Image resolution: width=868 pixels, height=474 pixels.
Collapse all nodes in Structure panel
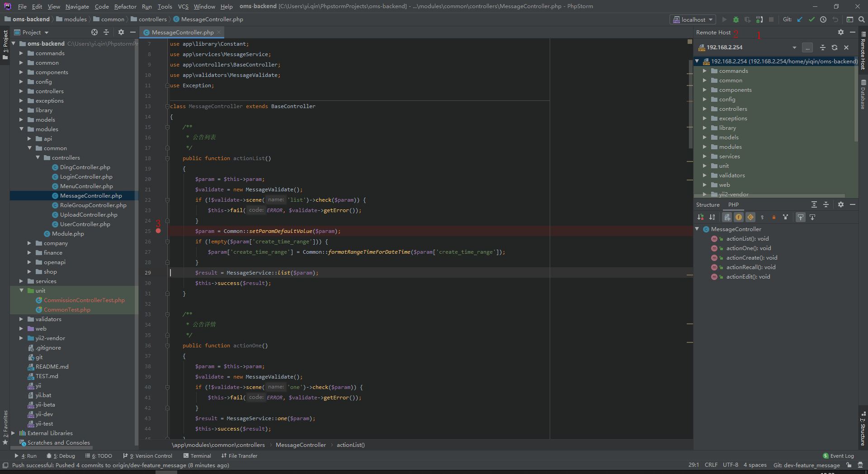(826, 204)
